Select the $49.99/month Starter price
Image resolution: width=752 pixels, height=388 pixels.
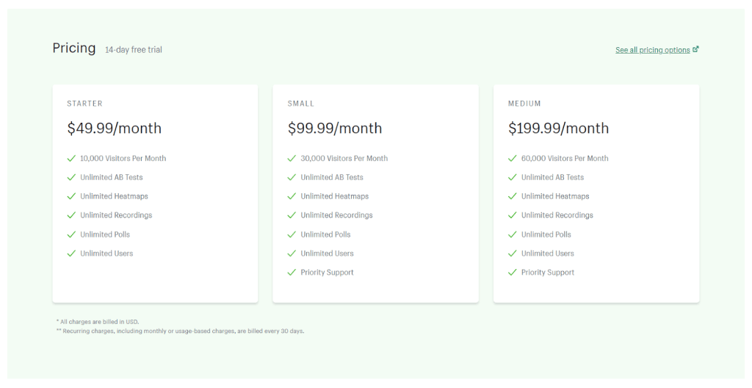[114, 128]
